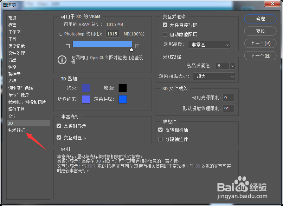Click the 复位 button
Screen dimensions: 283x206
pos(260,31)
